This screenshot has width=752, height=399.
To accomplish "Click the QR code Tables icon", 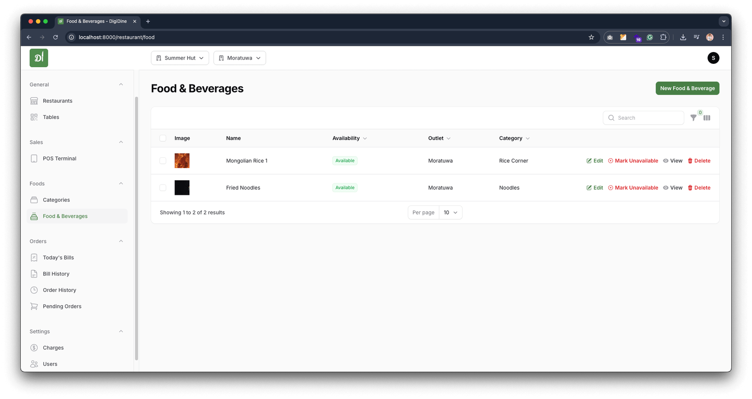I will point(34,117).
